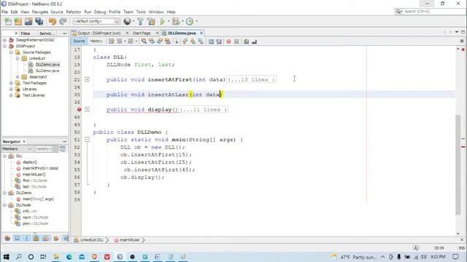Click the Stop Macro Recording square icon
Image resolution: width=467 pixels, height=262 pixels.
[x=236, y=41]
